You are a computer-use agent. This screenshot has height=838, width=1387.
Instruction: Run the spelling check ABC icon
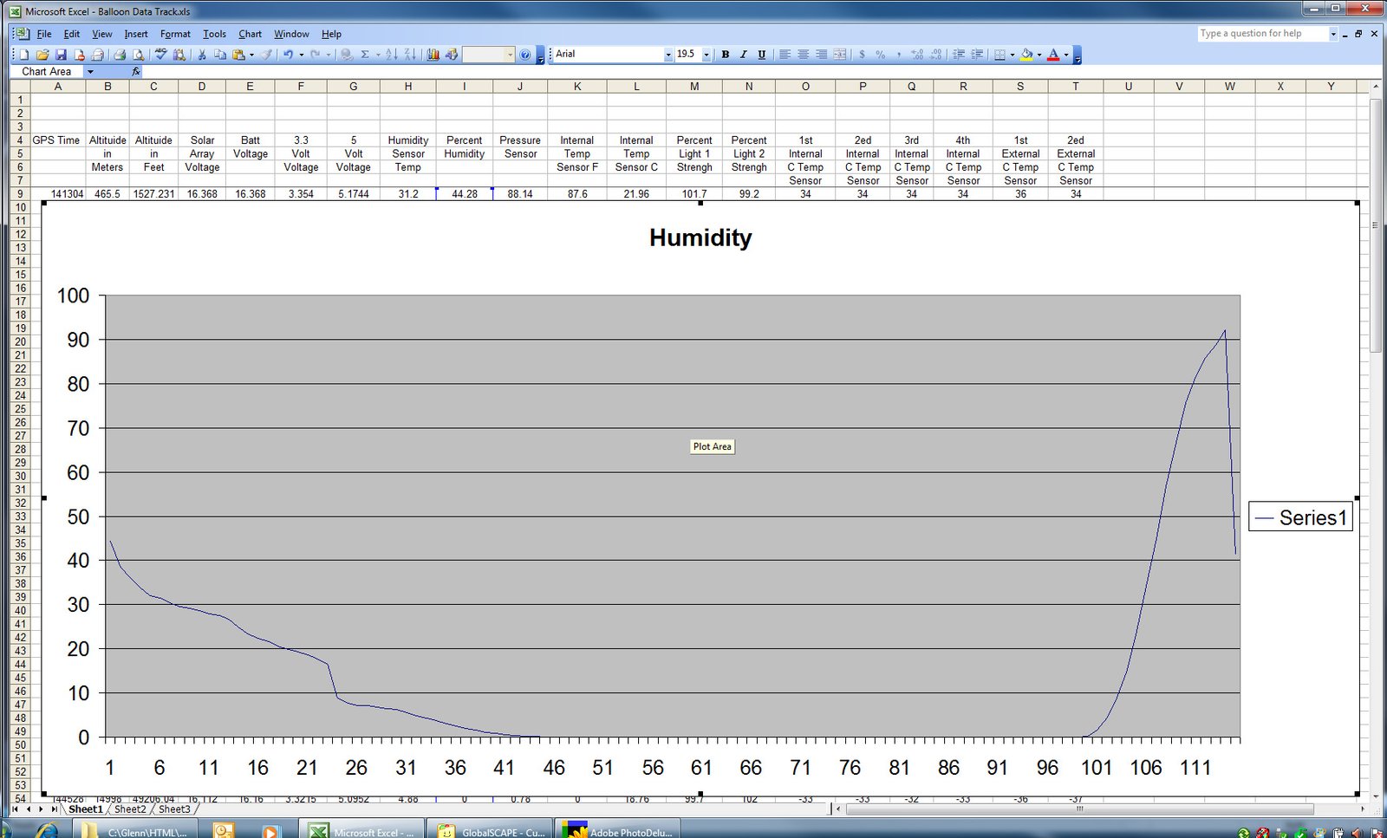pos(160,55)
